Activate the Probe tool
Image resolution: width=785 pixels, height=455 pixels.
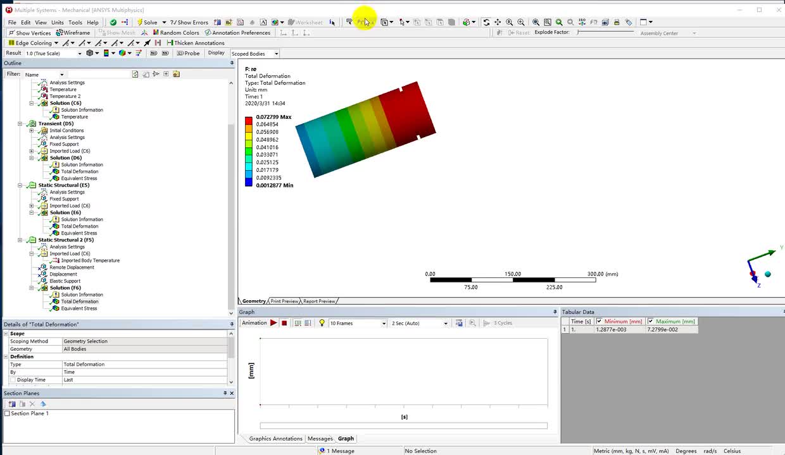pos(188,53)
